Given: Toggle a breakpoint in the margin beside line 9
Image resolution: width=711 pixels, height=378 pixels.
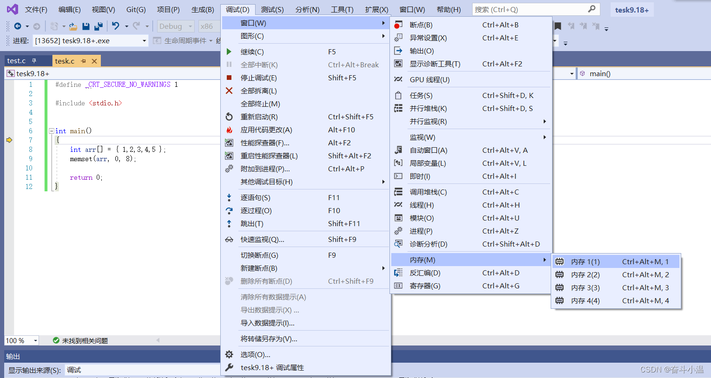Looking at the screenshot, I should tap(9, 158).
